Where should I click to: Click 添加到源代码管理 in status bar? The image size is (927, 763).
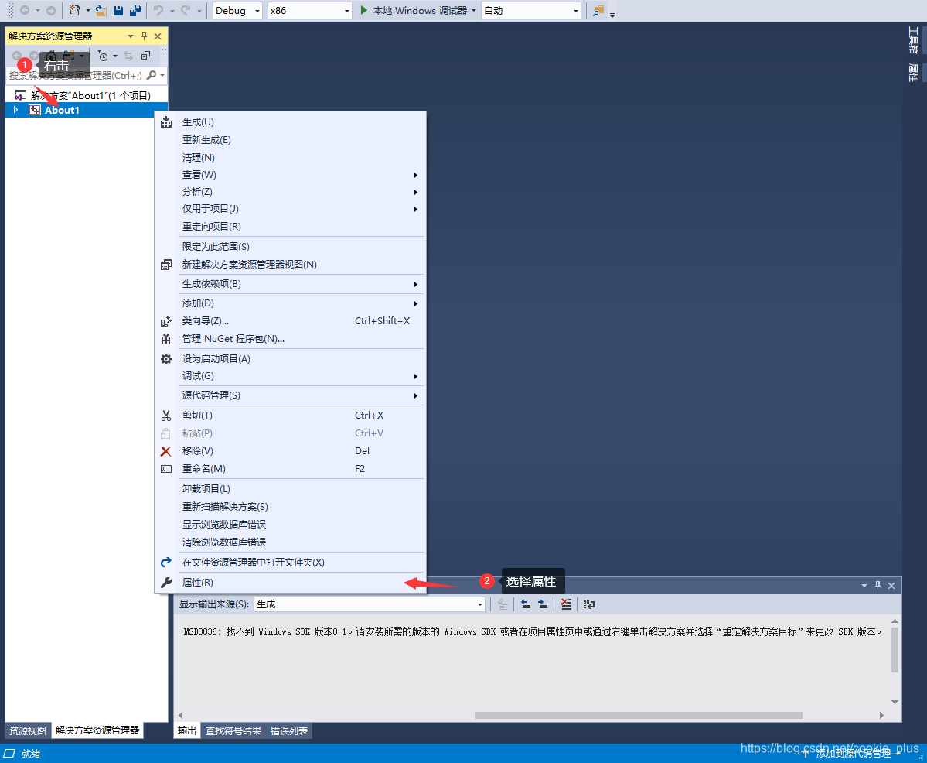click(x=853, y=754)
